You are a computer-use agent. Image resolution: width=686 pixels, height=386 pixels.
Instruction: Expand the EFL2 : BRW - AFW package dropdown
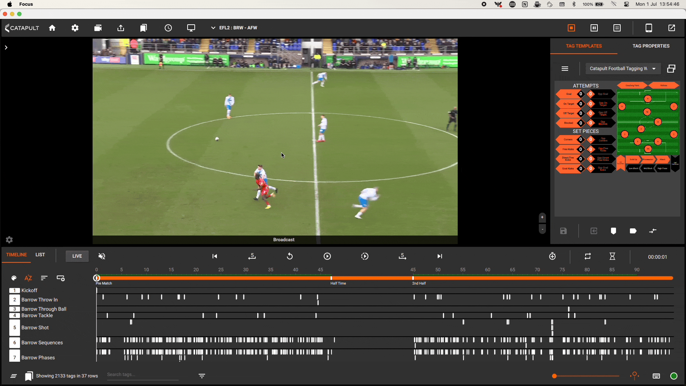[x=234, y=28]
